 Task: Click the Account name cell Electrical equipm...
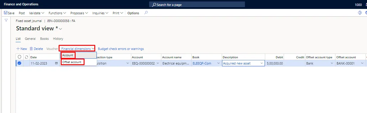click(176, 63)
